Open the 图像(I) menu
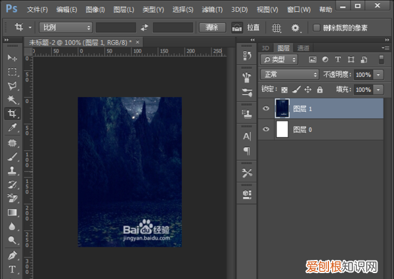Image resolution: width=394 pixels, height=279 pixels. pos(95,10)
